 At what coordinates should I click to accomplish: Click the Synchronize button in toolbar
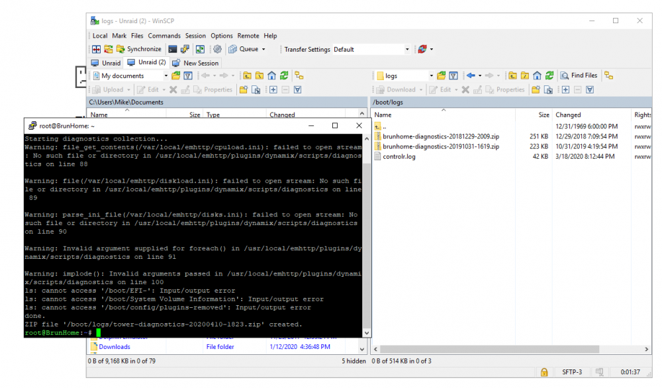pyautogui.click(x=139, y=50)
